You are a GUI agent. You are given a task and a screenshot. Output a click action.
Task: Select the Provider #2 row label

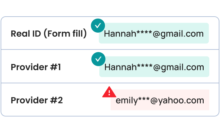coord(37,100)
